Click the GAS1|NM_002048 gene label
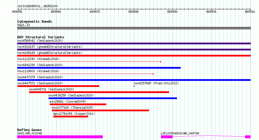The height and width of the screenshot is (140, 259). click(x=30, y=133)
